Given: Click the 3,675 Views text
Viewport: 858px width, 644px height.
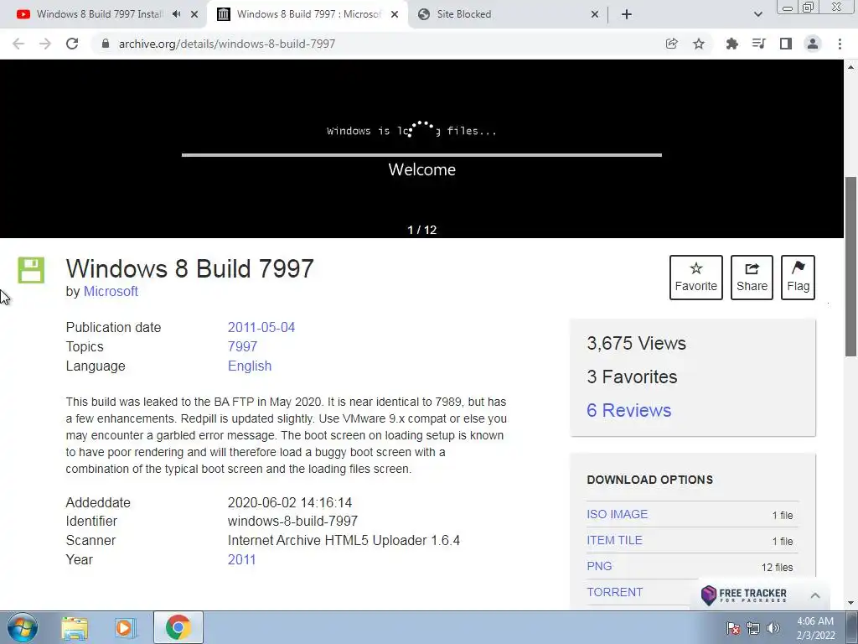Looking at the screenshot, I should (x=636, y=343).
